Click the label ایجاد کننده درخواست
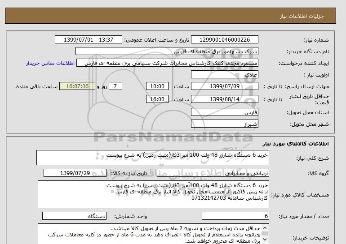The height and width of the screenshot is (244, 346). tap(304, 63)
